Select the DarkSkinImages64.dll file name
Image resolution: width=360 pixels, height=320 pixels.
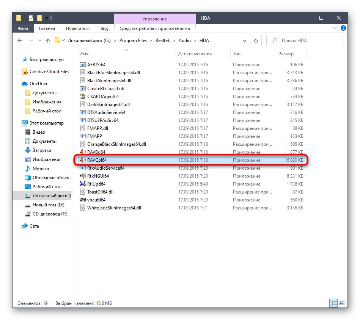108,105
